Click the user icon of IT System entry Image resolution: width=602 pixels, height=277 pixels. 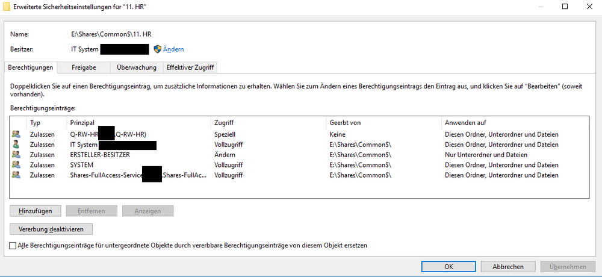[16, 145]
